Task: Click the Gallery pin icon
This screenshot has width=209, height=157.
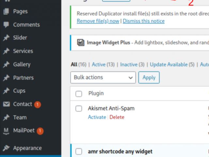Action: click(x=6, y=65)
